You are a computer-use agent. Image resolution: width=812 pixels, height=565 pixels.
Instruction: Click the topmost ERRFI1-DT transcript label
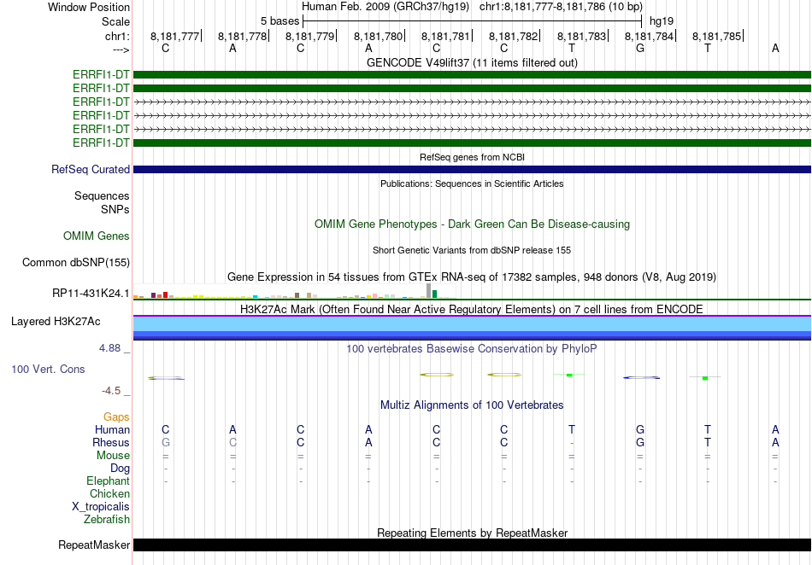pos(101,74)
